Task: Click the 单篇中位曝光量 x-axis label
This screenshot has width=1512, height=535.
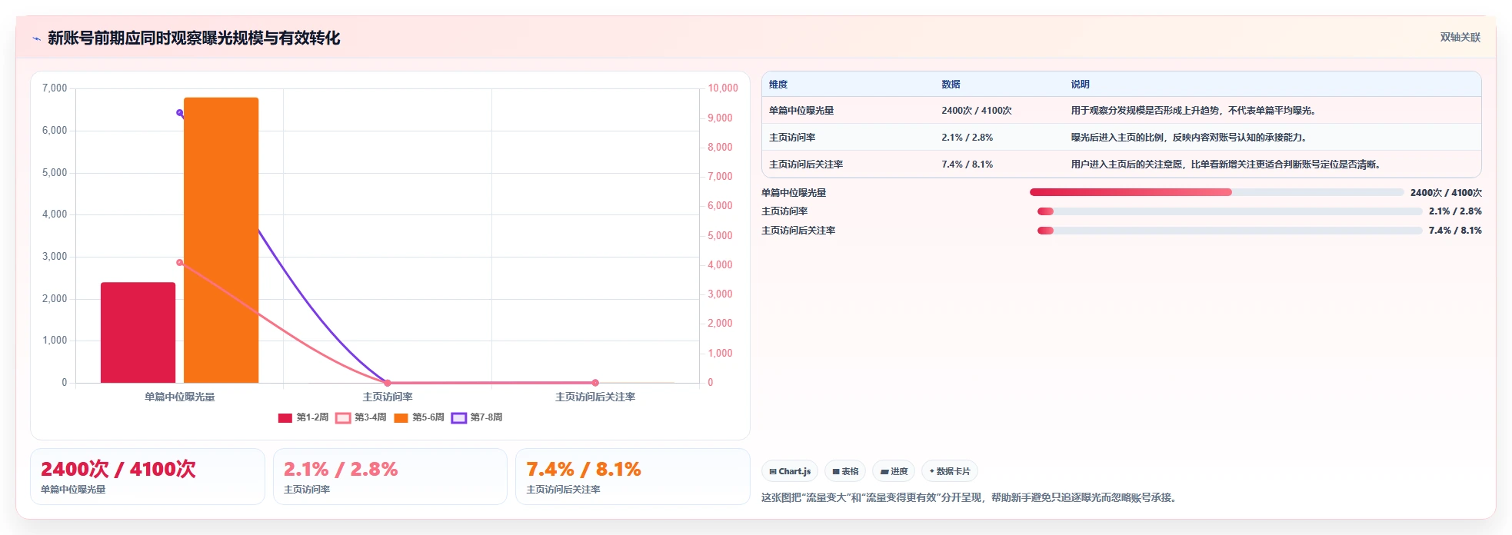Action: click(x=180, y=397)
